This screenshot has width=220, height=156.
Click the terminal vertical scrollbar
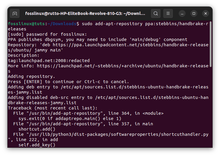[x=210, y=44]
